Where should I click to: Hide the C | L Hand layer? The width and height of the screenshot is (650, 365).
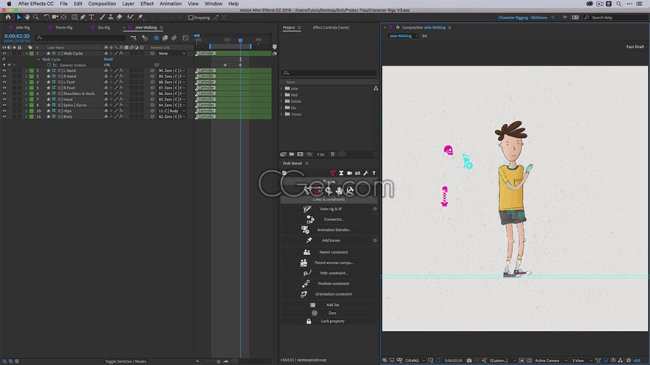(x=4, y=71)
